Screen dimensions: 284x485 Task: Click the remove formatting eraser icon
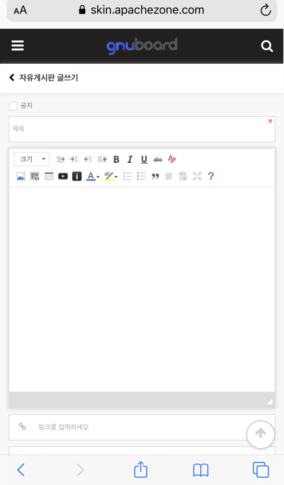tap(172, 159)
